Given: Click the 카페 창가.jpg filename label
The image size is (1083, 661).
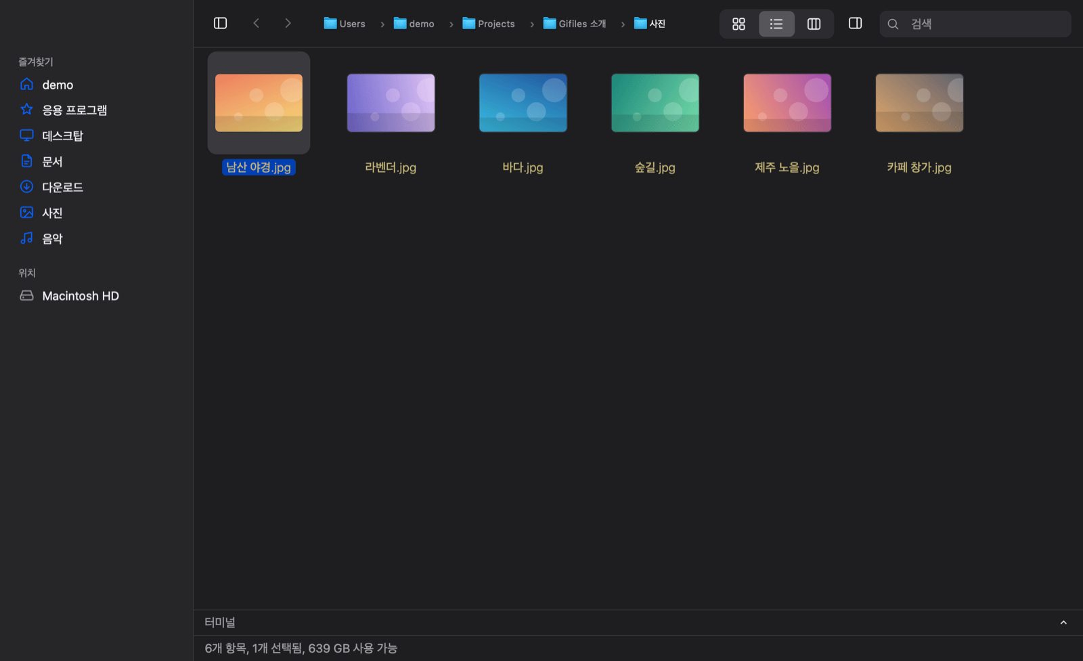Looking at the screenshot, I should coord(919,167).
